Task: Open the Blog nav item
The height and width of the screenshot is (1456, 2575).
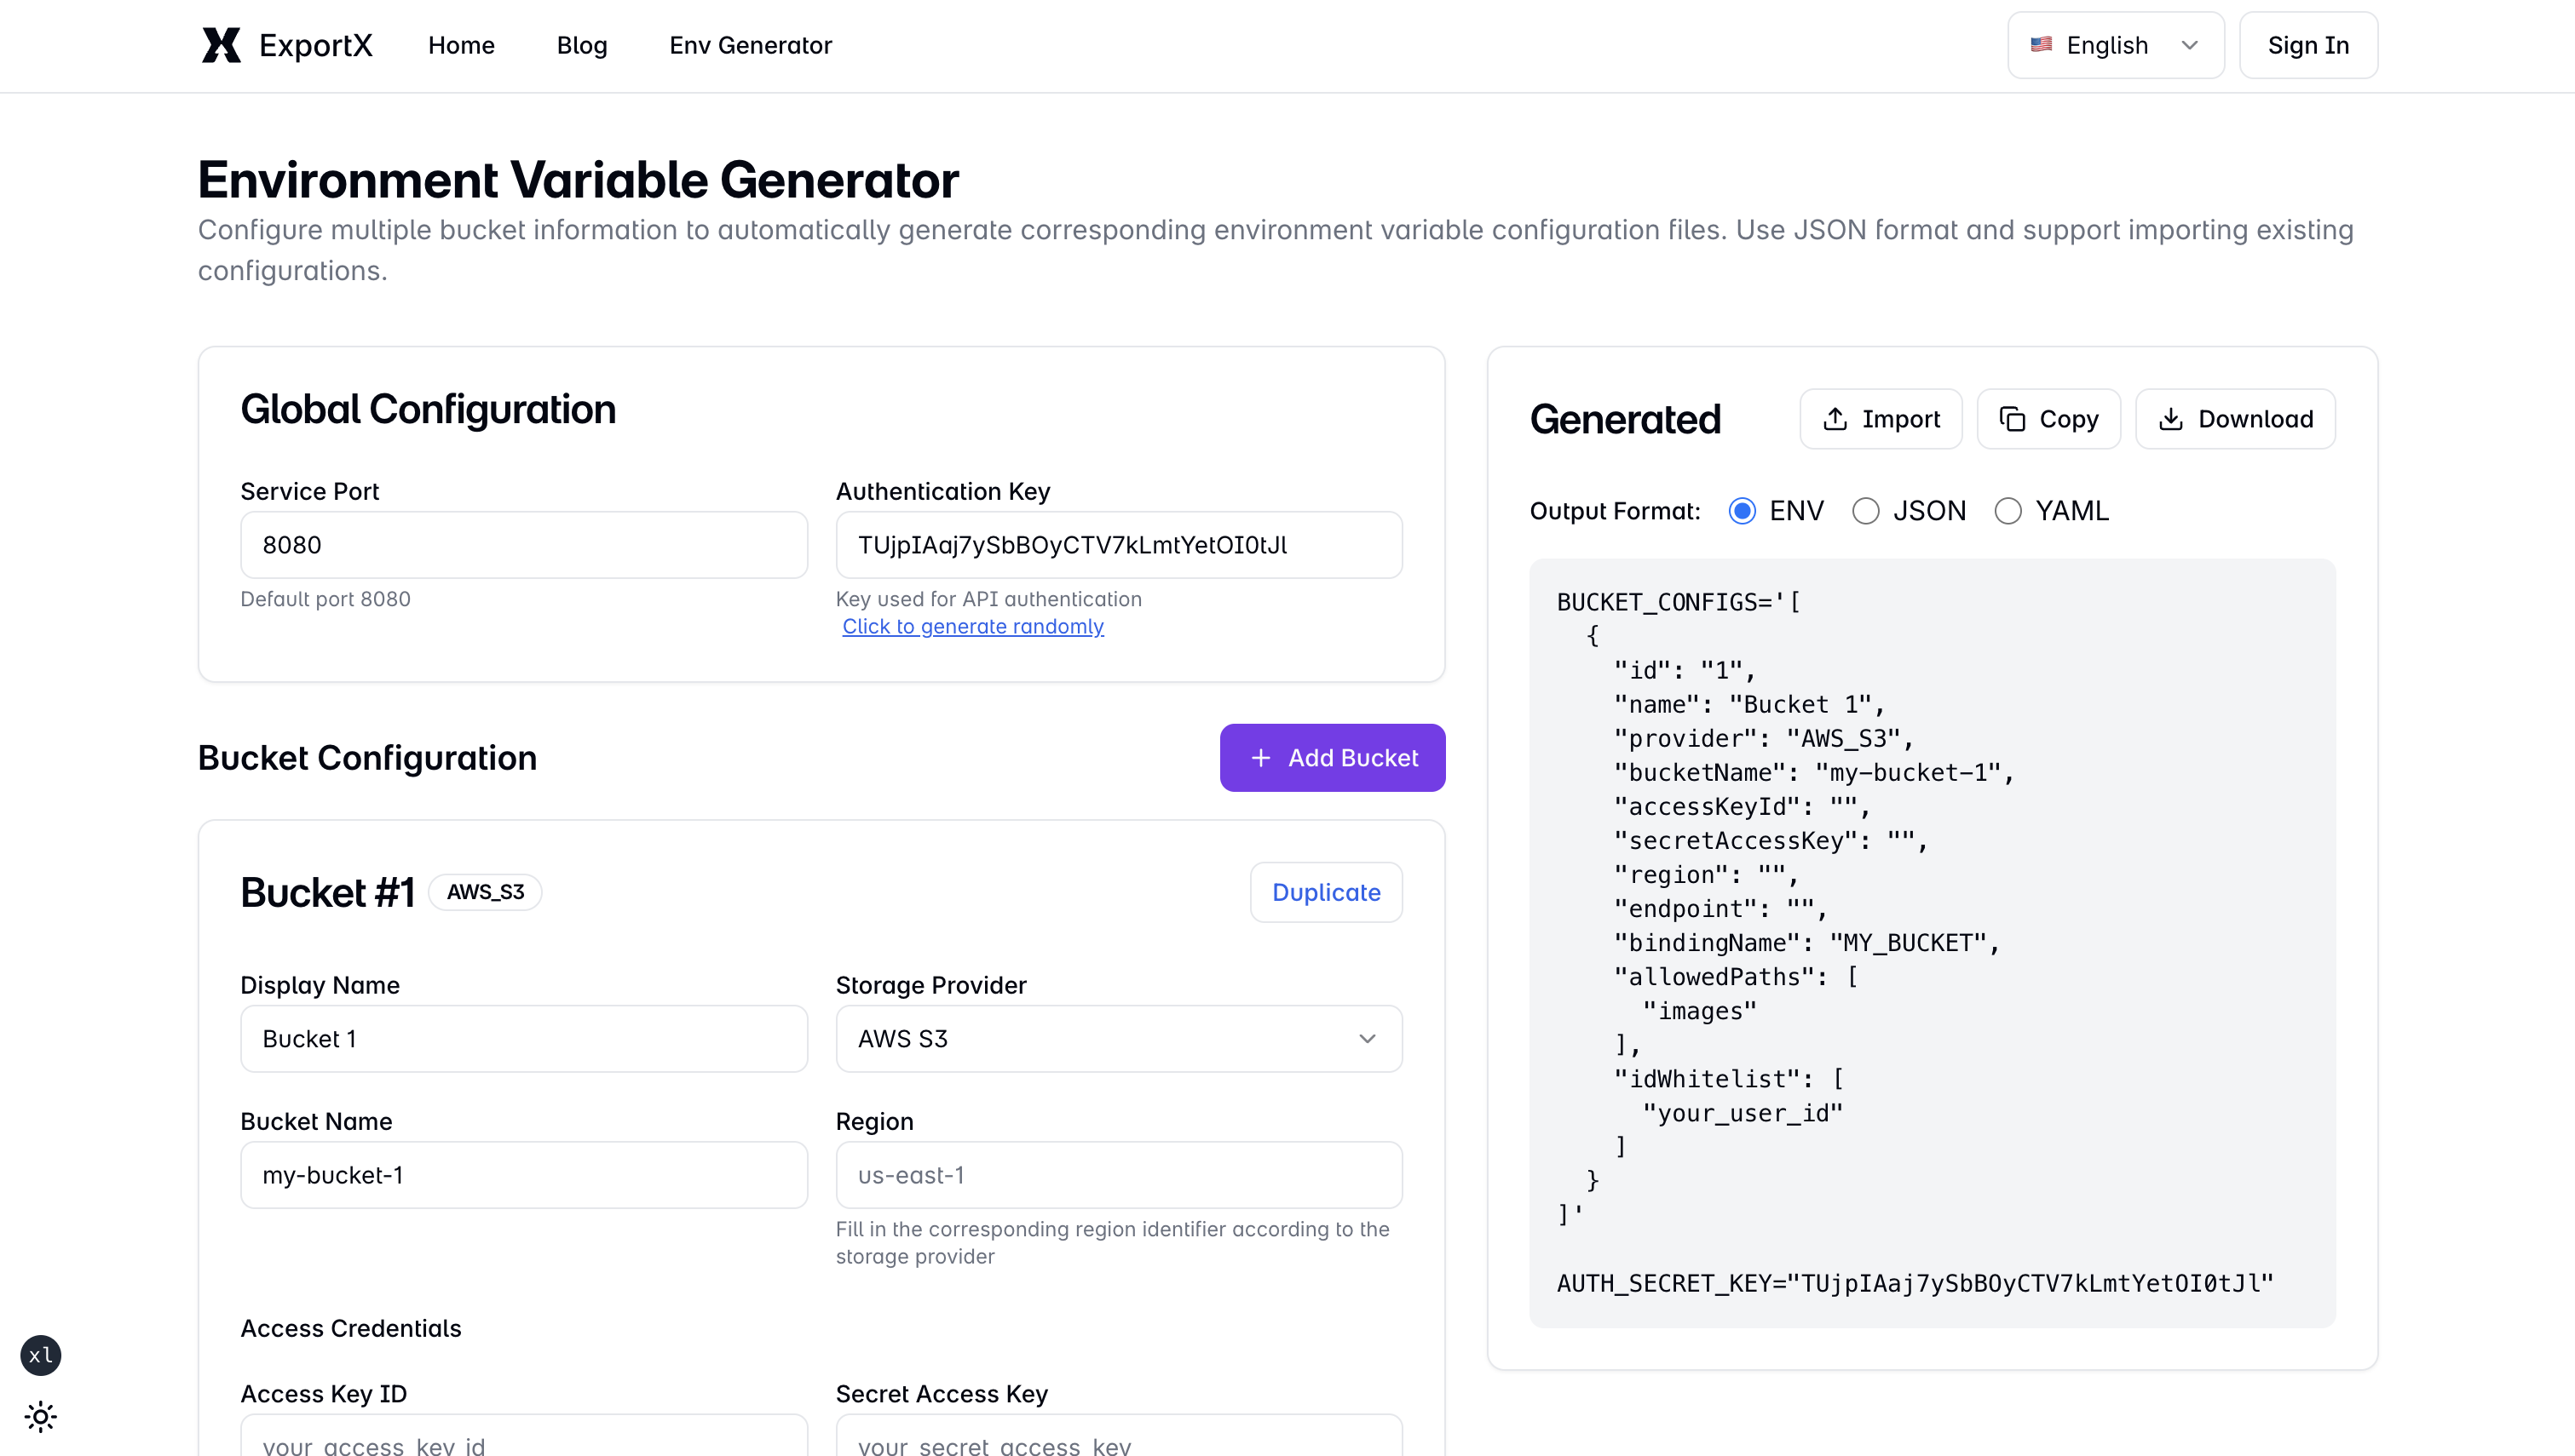Action: (582, 45)
